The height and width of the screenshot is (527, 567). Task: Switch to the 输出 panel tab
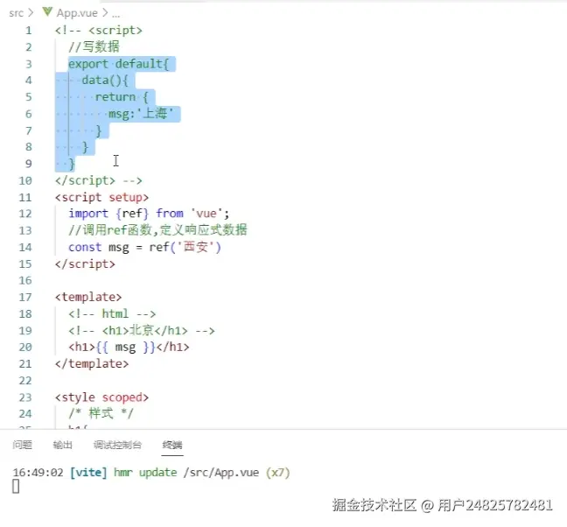(62, 445)
